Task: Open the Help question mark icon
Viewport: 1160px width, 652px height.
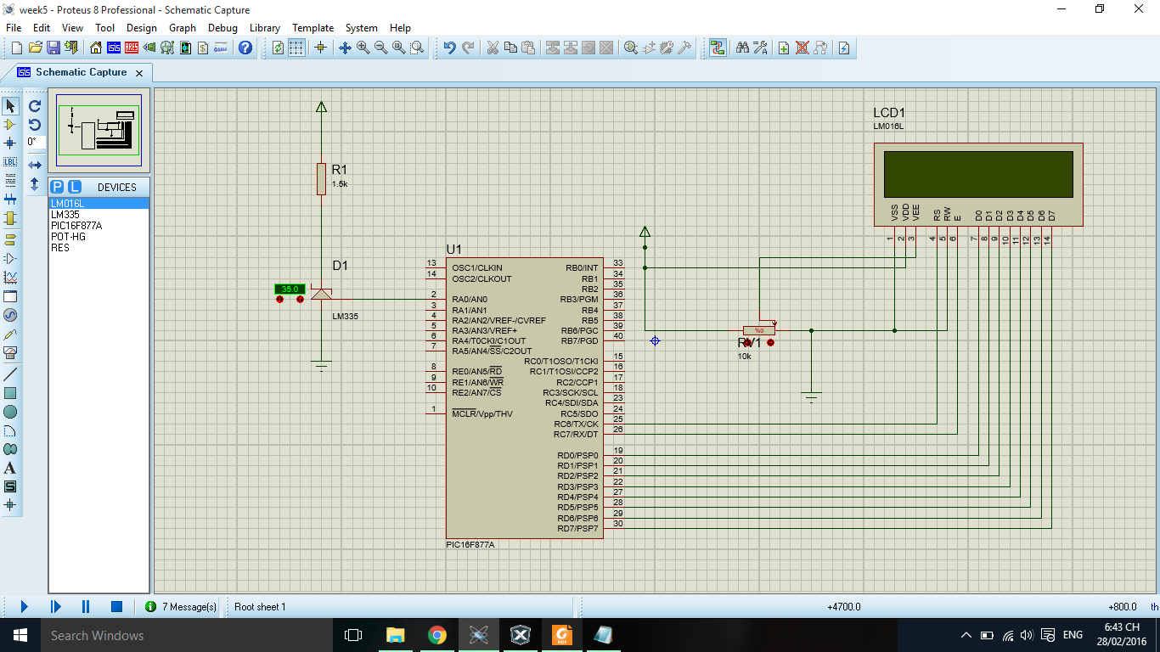Action: (245, 48)
